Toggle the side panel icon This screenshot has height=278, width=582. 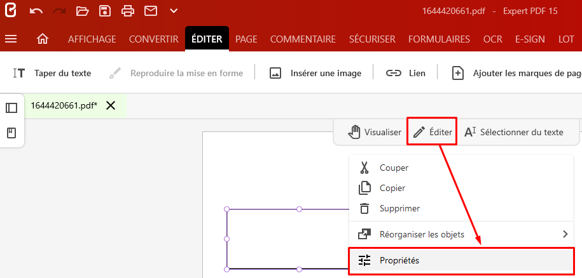click(x=11, y=108)
